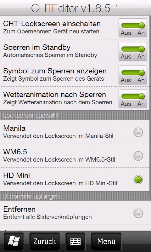
Task: Toggle Sperren im Standby switch
Action: 133,51
